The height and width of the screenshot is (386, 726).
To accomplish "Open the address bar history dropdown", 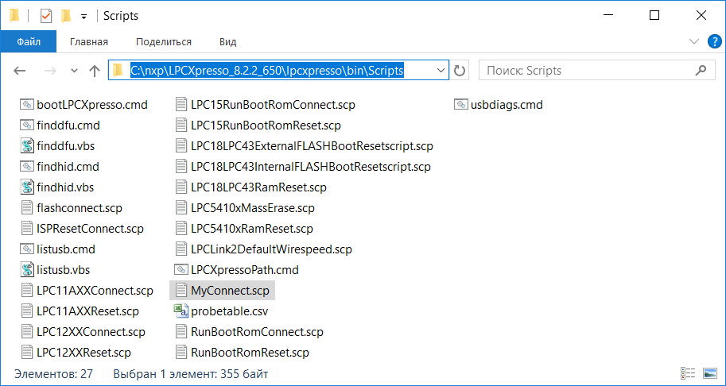I will (x=442, y=71).
